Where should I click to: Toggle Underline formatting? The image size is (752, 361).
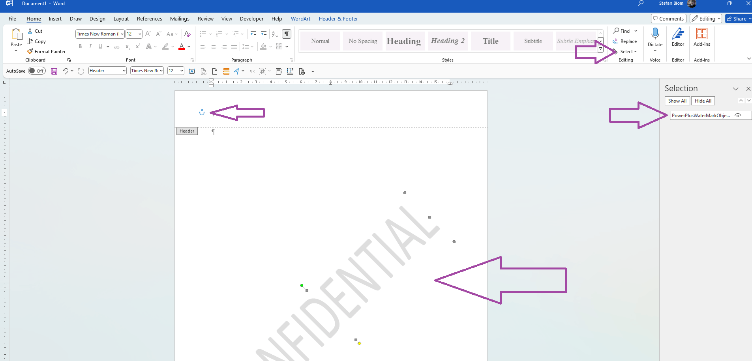tap(100, 47)
